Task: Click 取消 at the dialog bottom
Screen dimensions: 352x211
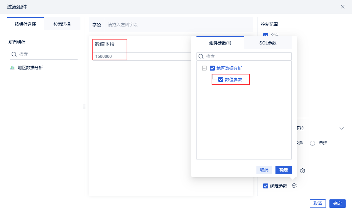Action: (x=317, y=204)
